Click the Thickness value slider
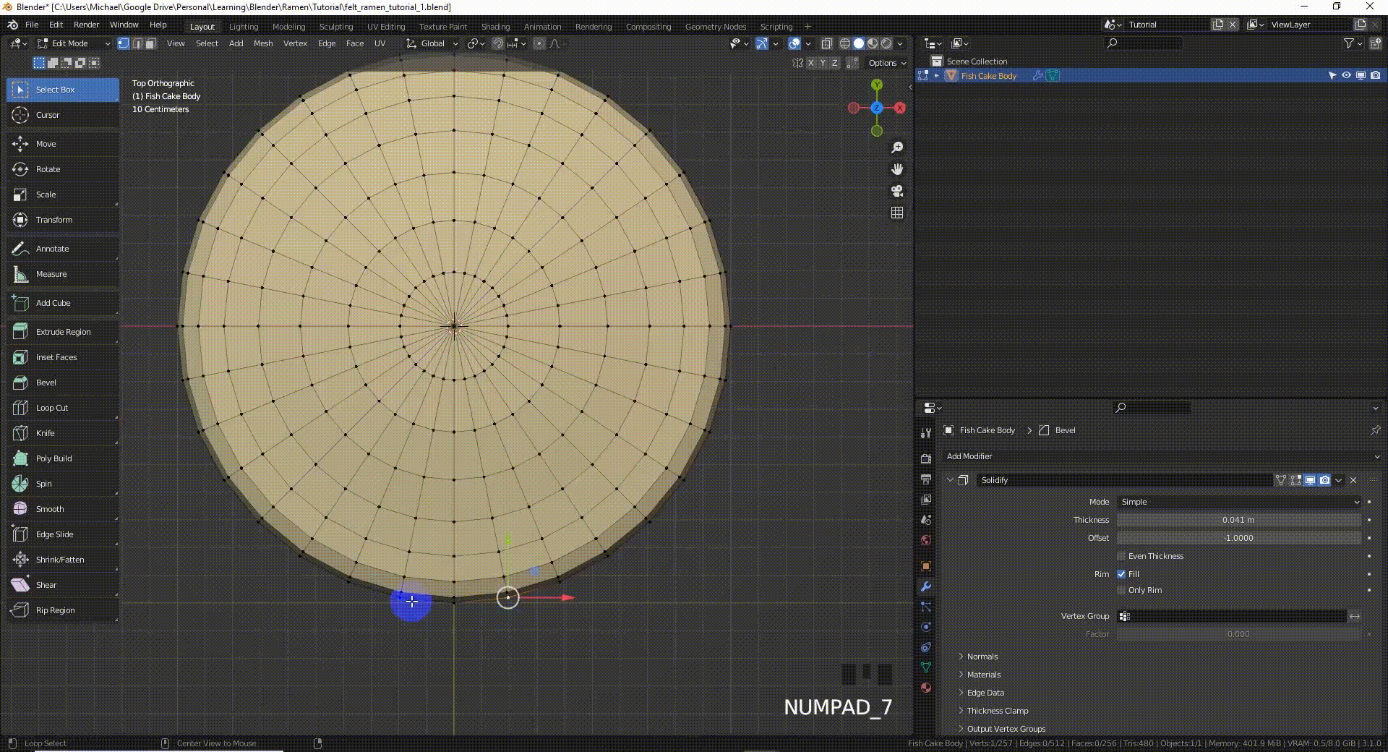 [1238, 520]
